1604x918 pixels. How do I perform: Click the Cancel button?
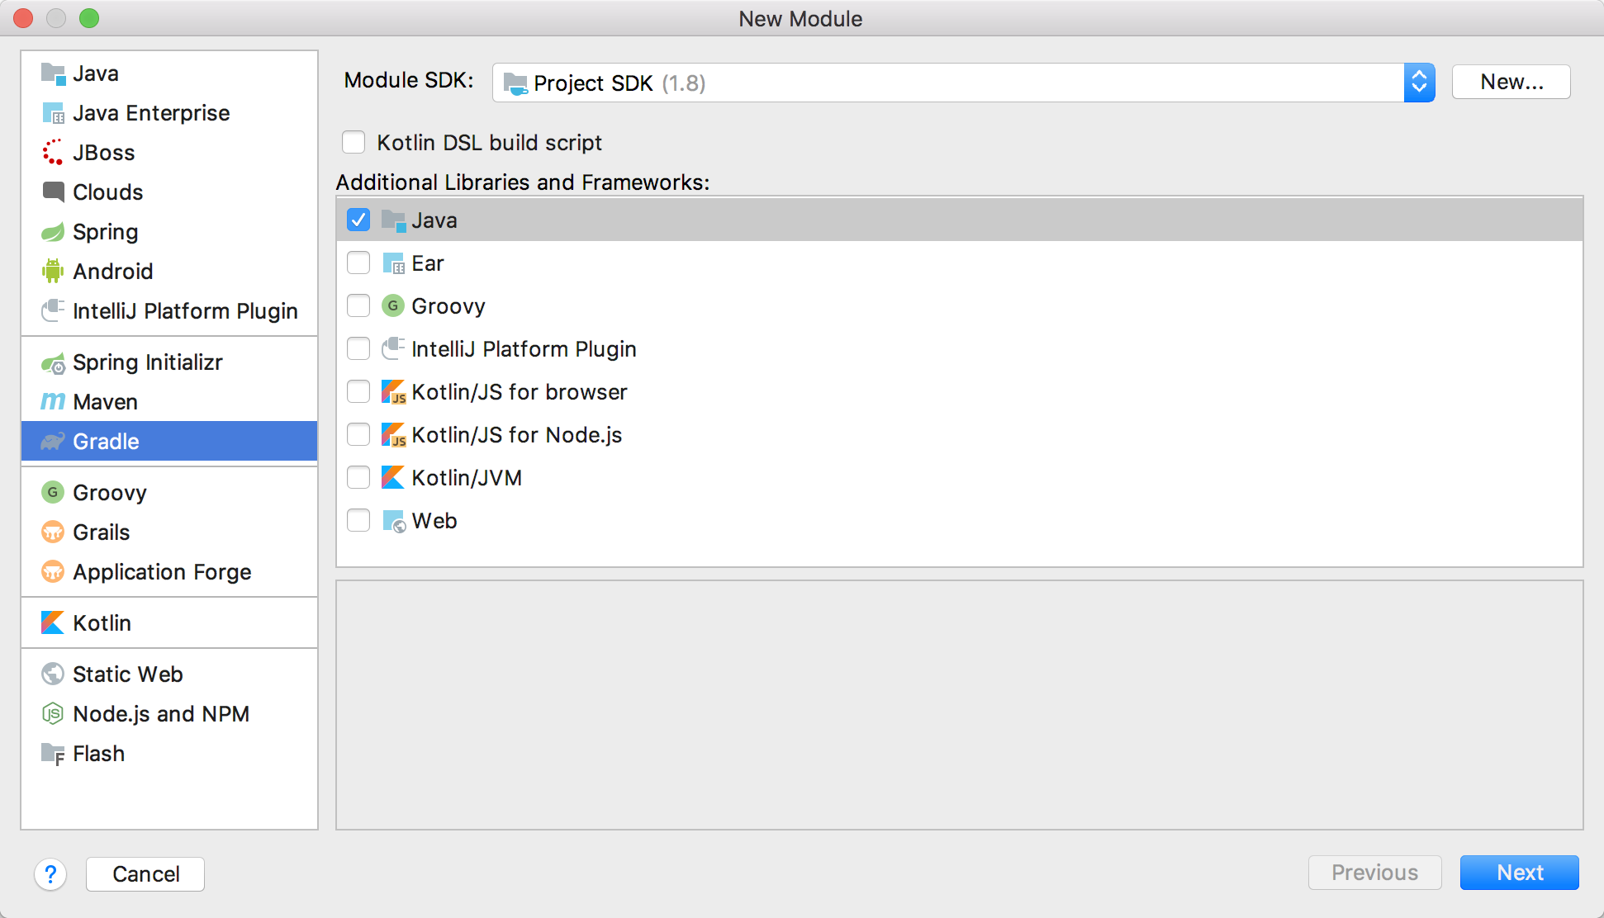pos(145,874)
